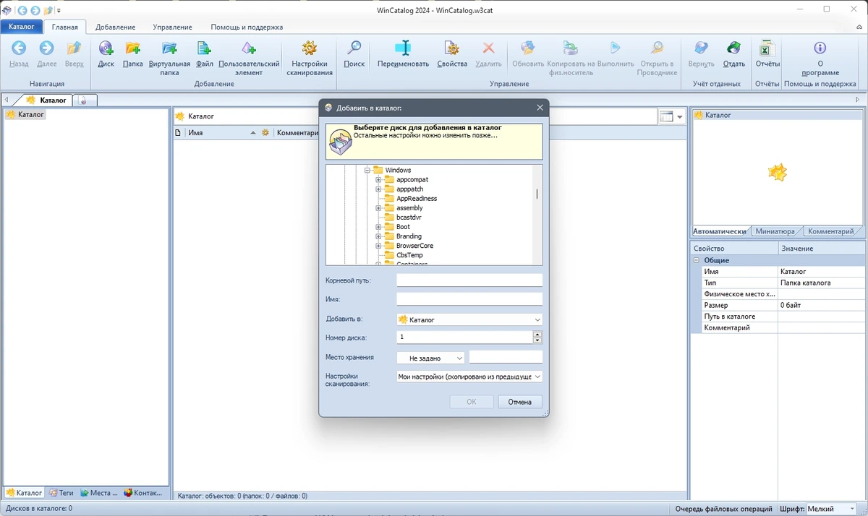Open the Добавить в dropdown
Screen dimensions: 868x516
click(469, 319)
